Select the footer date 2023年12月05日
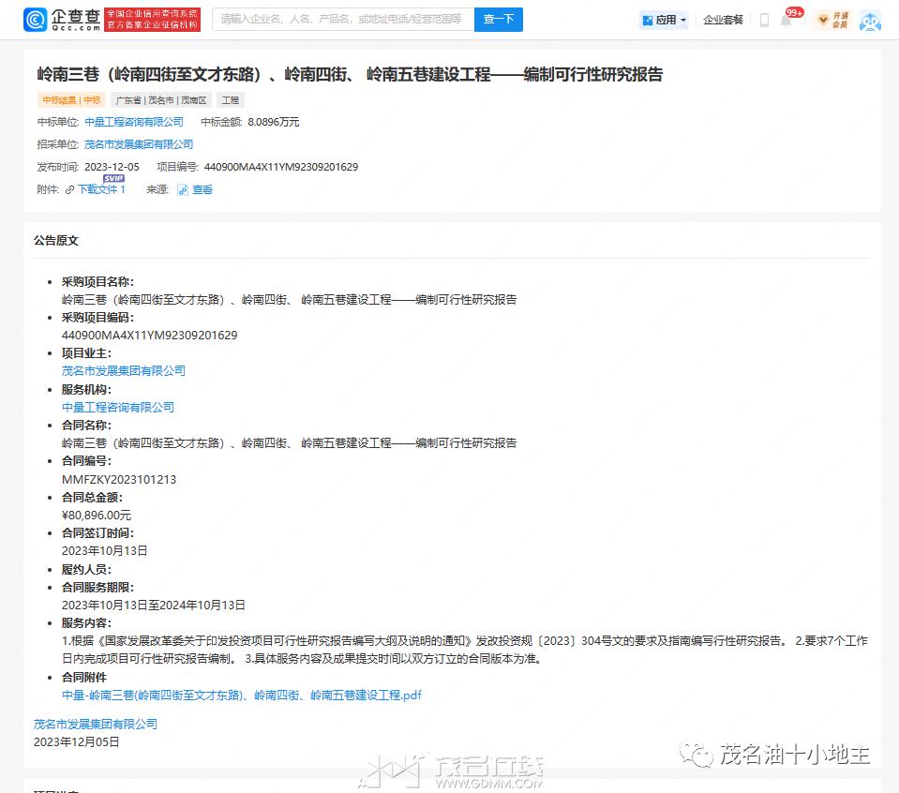This screenshot has width=899, height=793. click(76, 742)
